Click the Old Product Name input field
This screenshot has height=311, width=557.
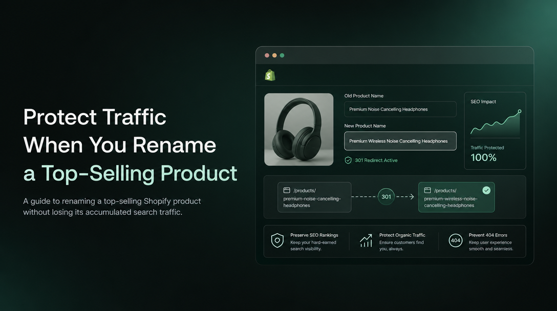tap(400, 109)
